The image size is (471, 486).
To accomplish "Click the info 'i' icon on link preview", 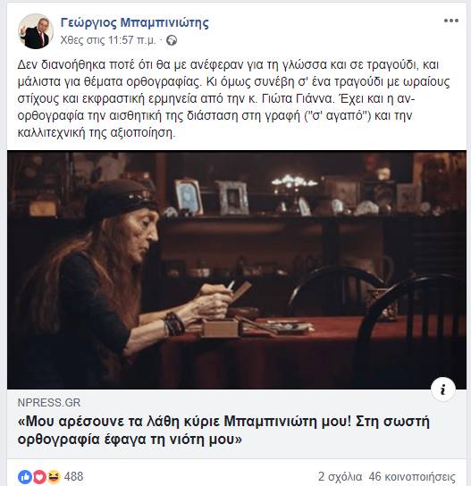I will (443, 390).
